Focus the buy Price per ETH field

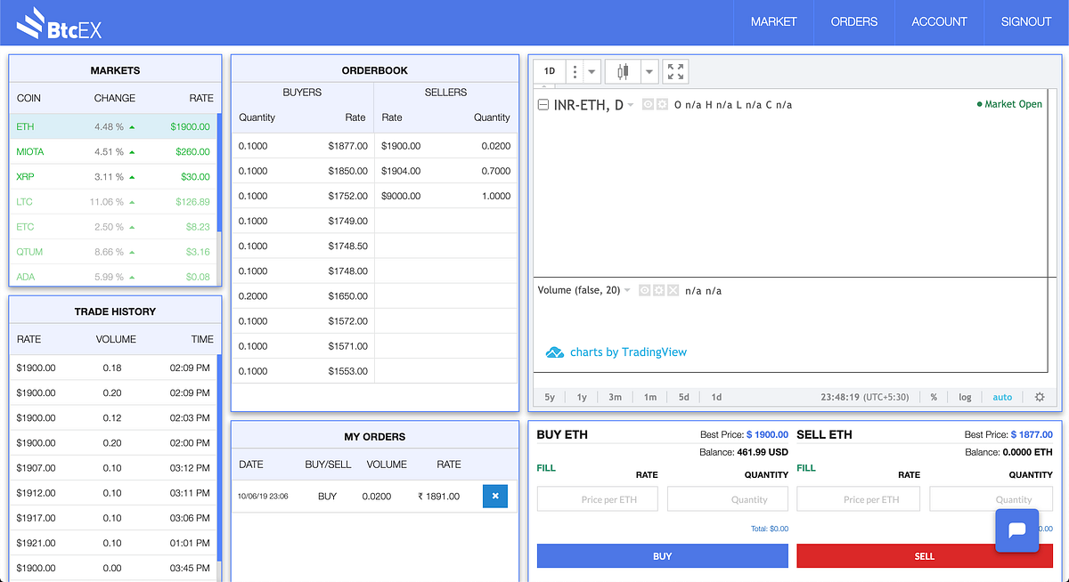598,499
